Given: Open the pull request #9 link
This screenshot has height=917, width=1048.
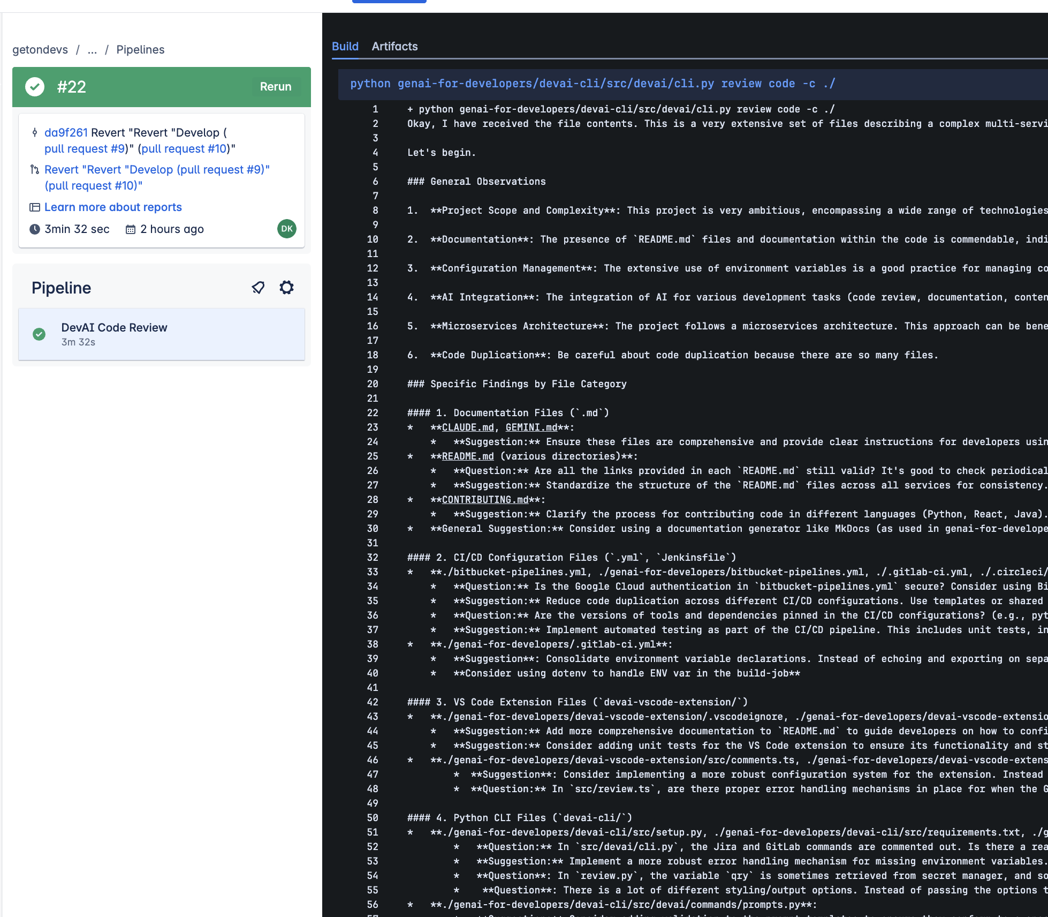Looking at the screenshot, I should pyautogui.click(x=85, y=148).
